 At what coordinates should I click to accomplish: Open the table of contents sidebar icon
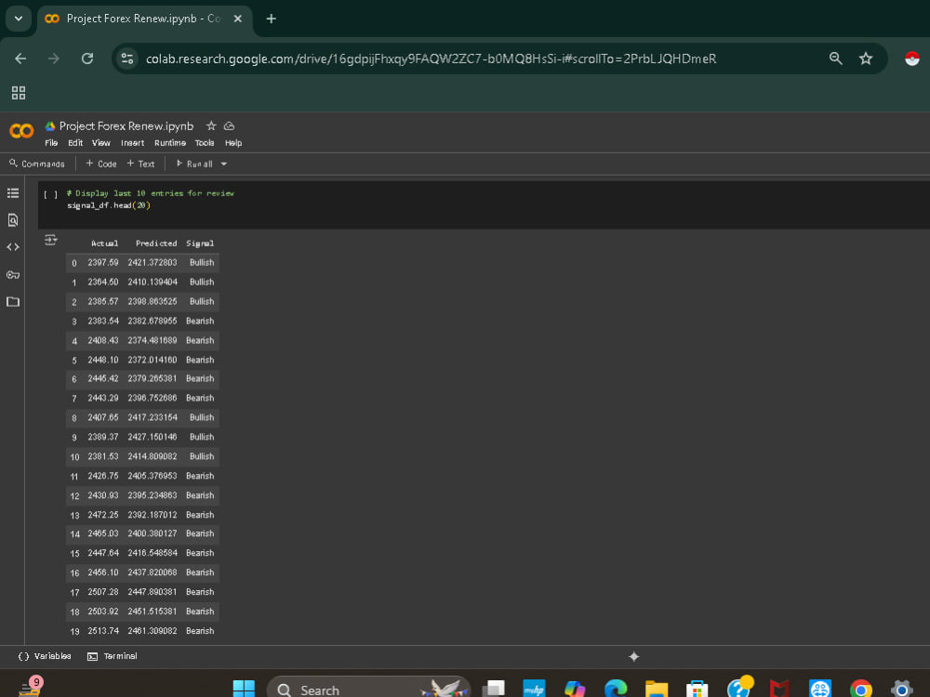point(13,193)
